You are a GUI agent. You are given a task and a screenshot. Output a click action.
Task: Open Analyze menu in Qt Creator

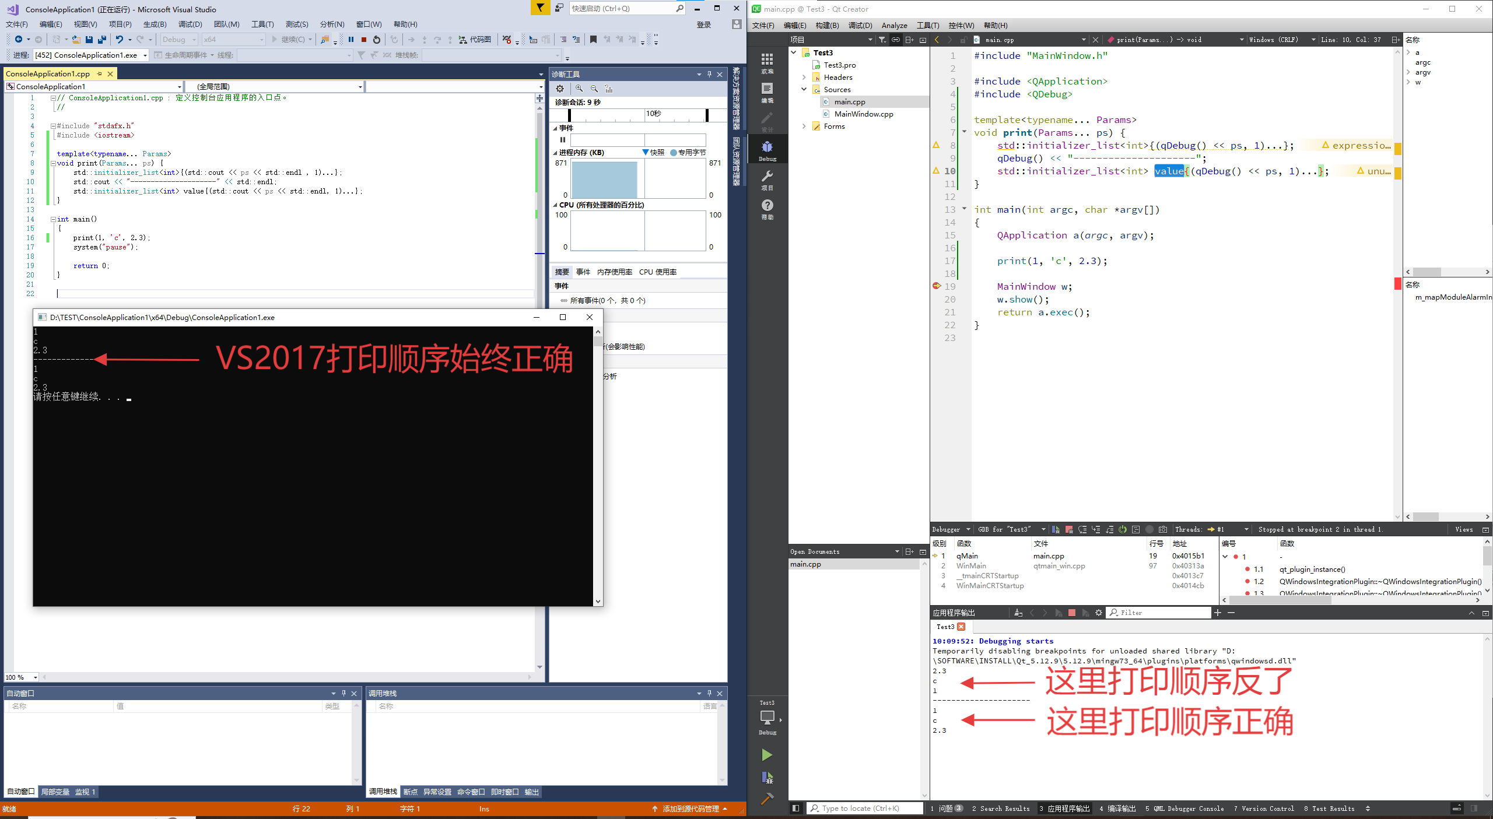point(894,25)
